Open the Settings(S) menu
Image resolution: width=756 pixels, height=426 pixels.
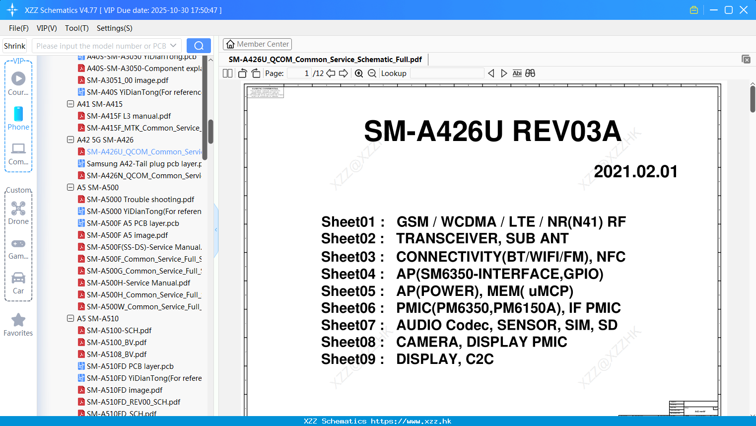pyautogui.click(x=115, y=28)
